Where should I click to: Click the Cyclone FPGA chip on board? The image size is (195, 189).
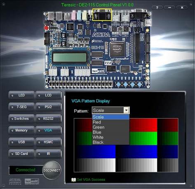click(117, 49)
